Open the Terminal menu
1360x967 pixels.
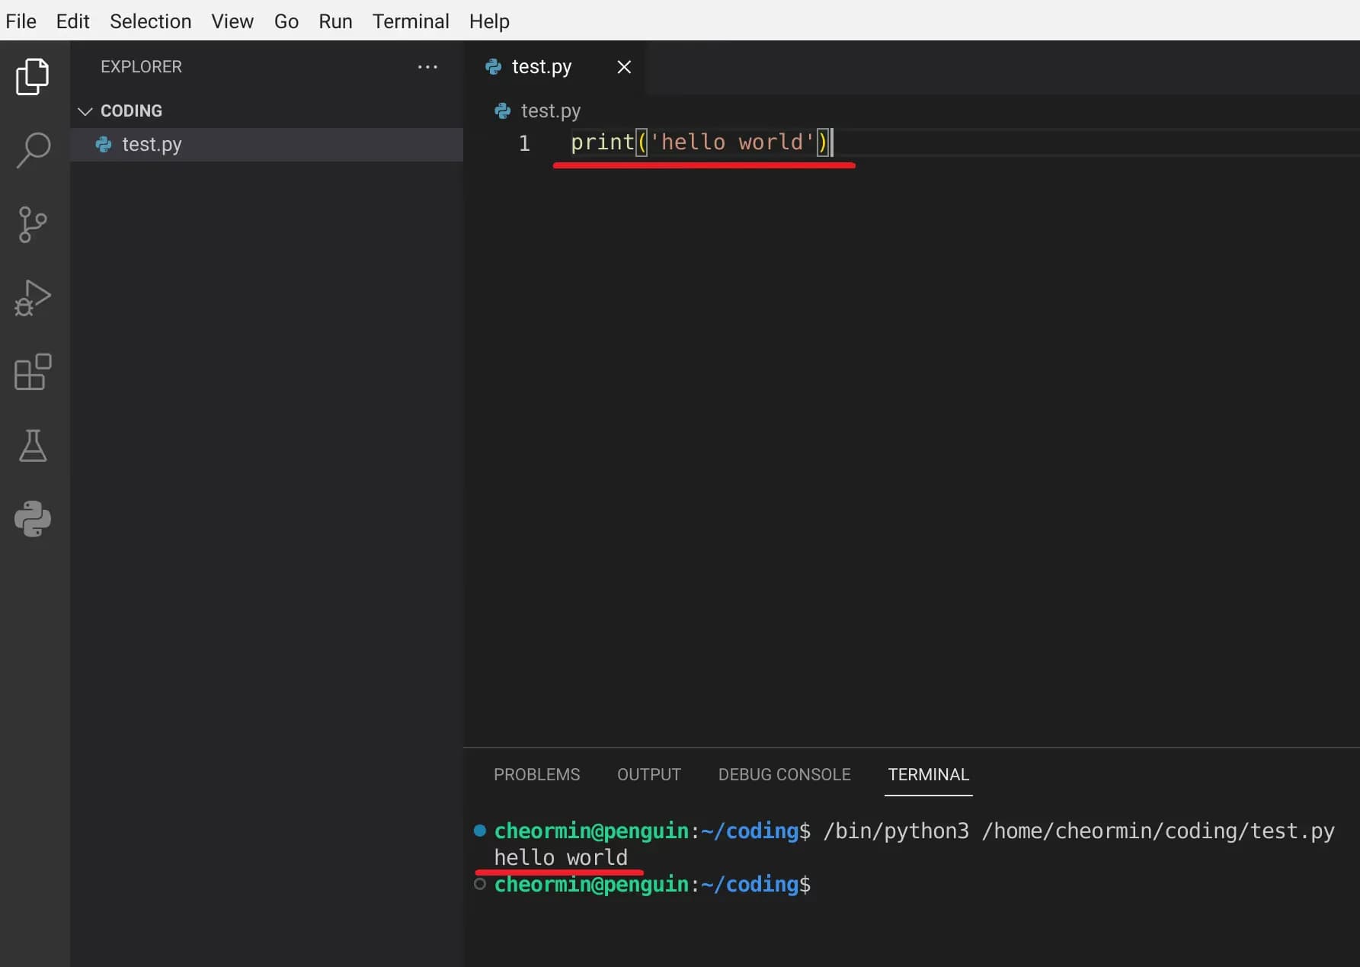point(410,21)
